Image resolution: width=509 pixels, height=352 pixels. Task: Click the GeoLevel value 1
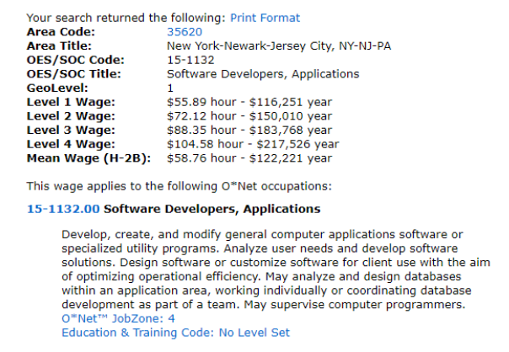tap(170, 88)
